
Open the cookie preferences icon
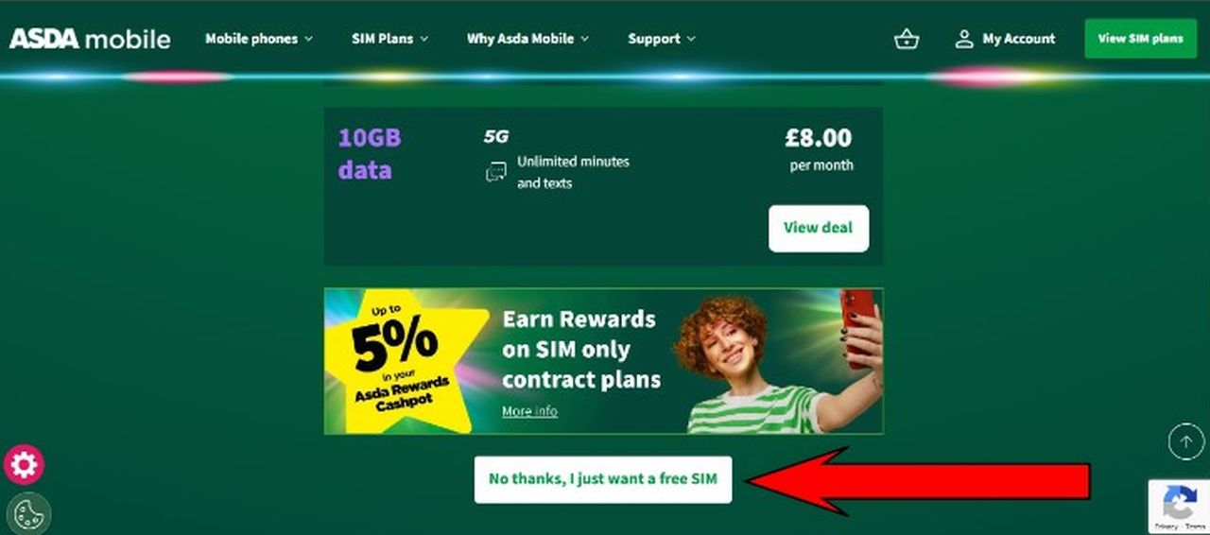tap(28, 514)
